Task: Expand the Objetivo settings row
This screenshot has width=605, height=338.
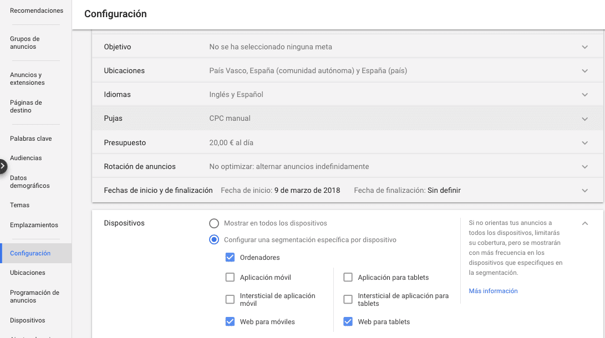Action: (584, 47)
